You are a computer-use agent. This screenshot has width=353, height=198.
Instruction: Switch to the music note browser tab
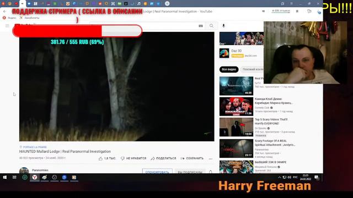click(139, 4)
